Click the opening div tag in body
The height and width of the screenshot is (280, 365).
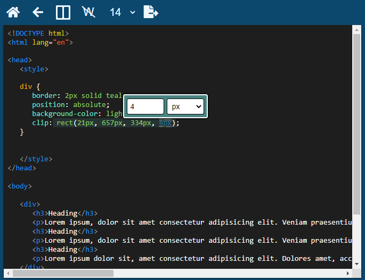coord(30,204)
